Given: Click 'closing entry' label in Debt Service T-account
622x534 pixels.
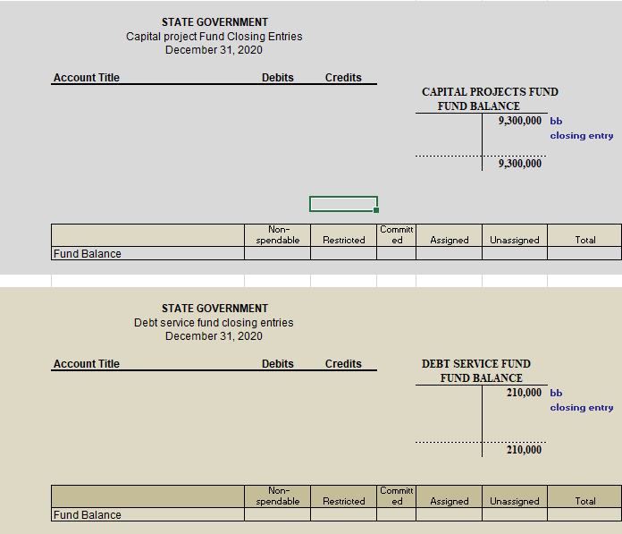Looking at the screenshot, I should tap(582, 408).
